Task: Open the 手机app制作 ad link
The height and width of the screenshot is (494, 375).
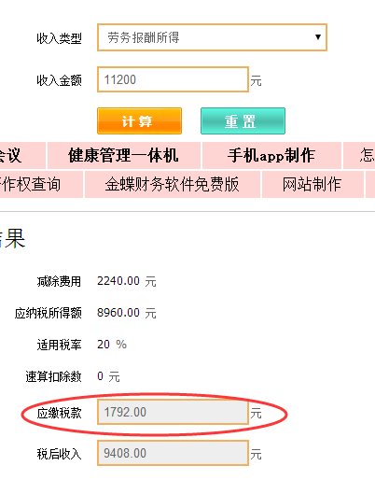Action: [271, 156]
